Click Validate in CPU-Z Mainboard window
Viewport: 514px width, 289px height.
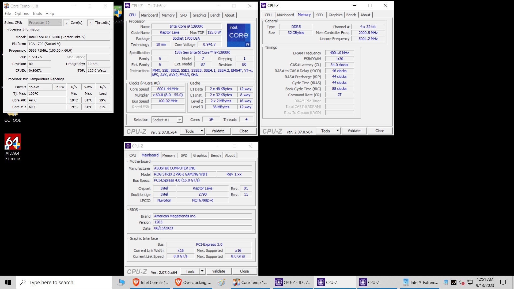click(218, 271)
